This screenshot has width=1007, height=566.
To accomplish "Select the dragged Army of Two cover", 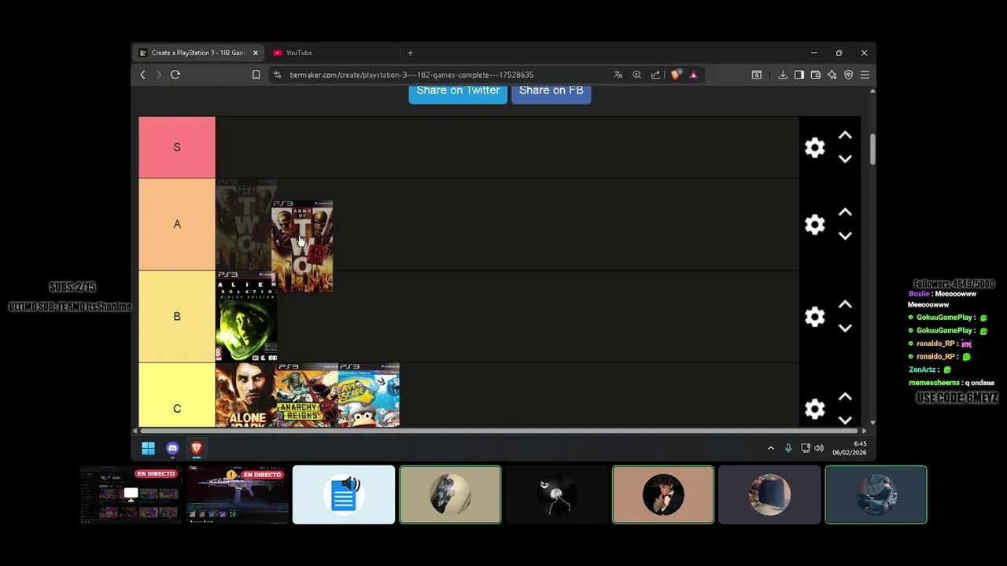I will (302, 246).
